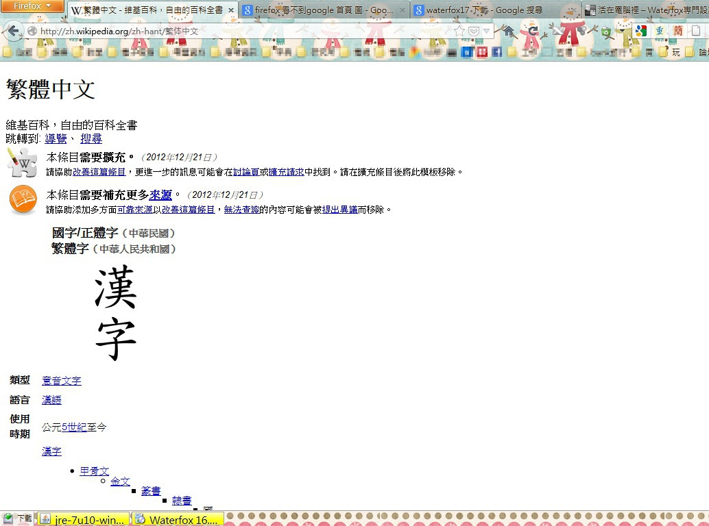Screen dimensions: 709x526
Task: Open the 篆書 list link
Action: point(151,491)
